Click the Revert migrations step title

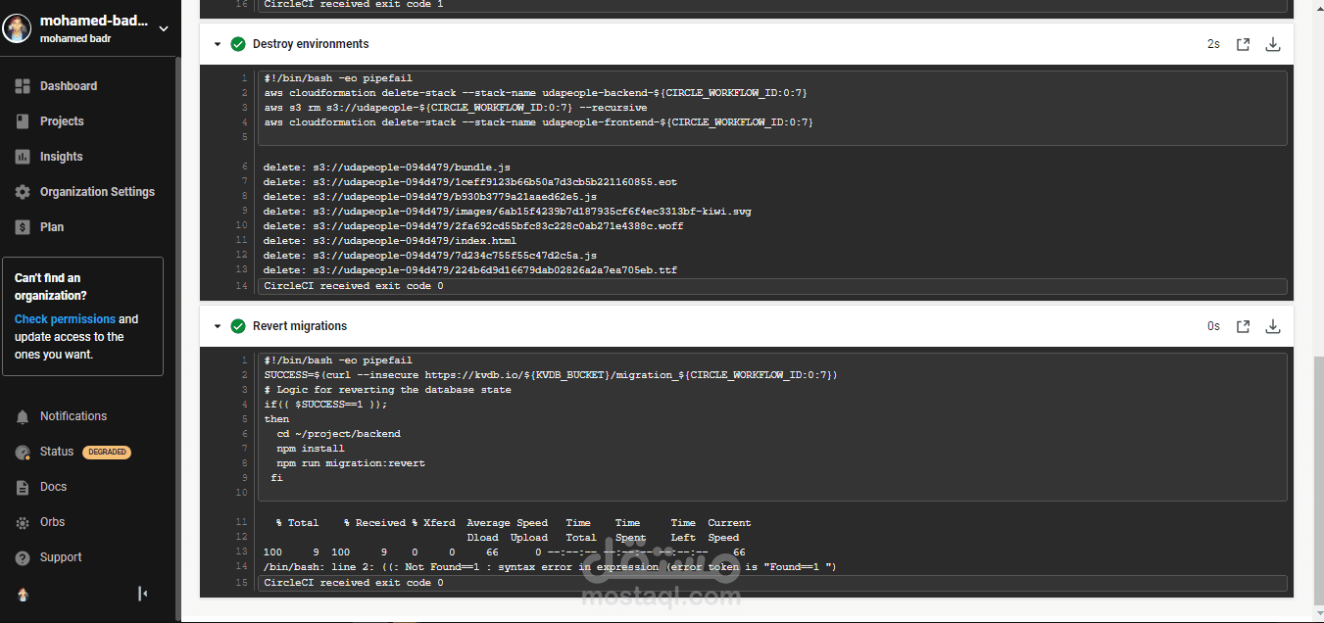pos(300,326)
